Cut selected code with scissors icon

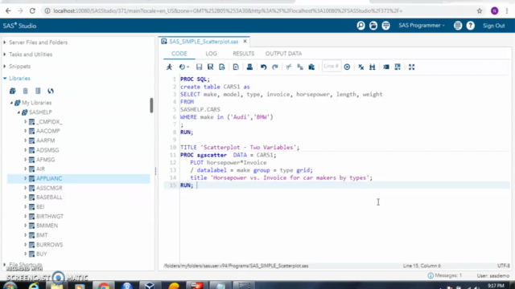tap(289, 67)
